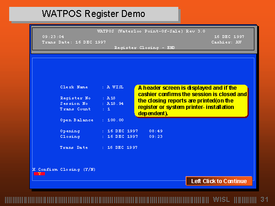The image size is (275, 206).
Task: Select the Trans Date value in the form body
Action: pos(122,147)
